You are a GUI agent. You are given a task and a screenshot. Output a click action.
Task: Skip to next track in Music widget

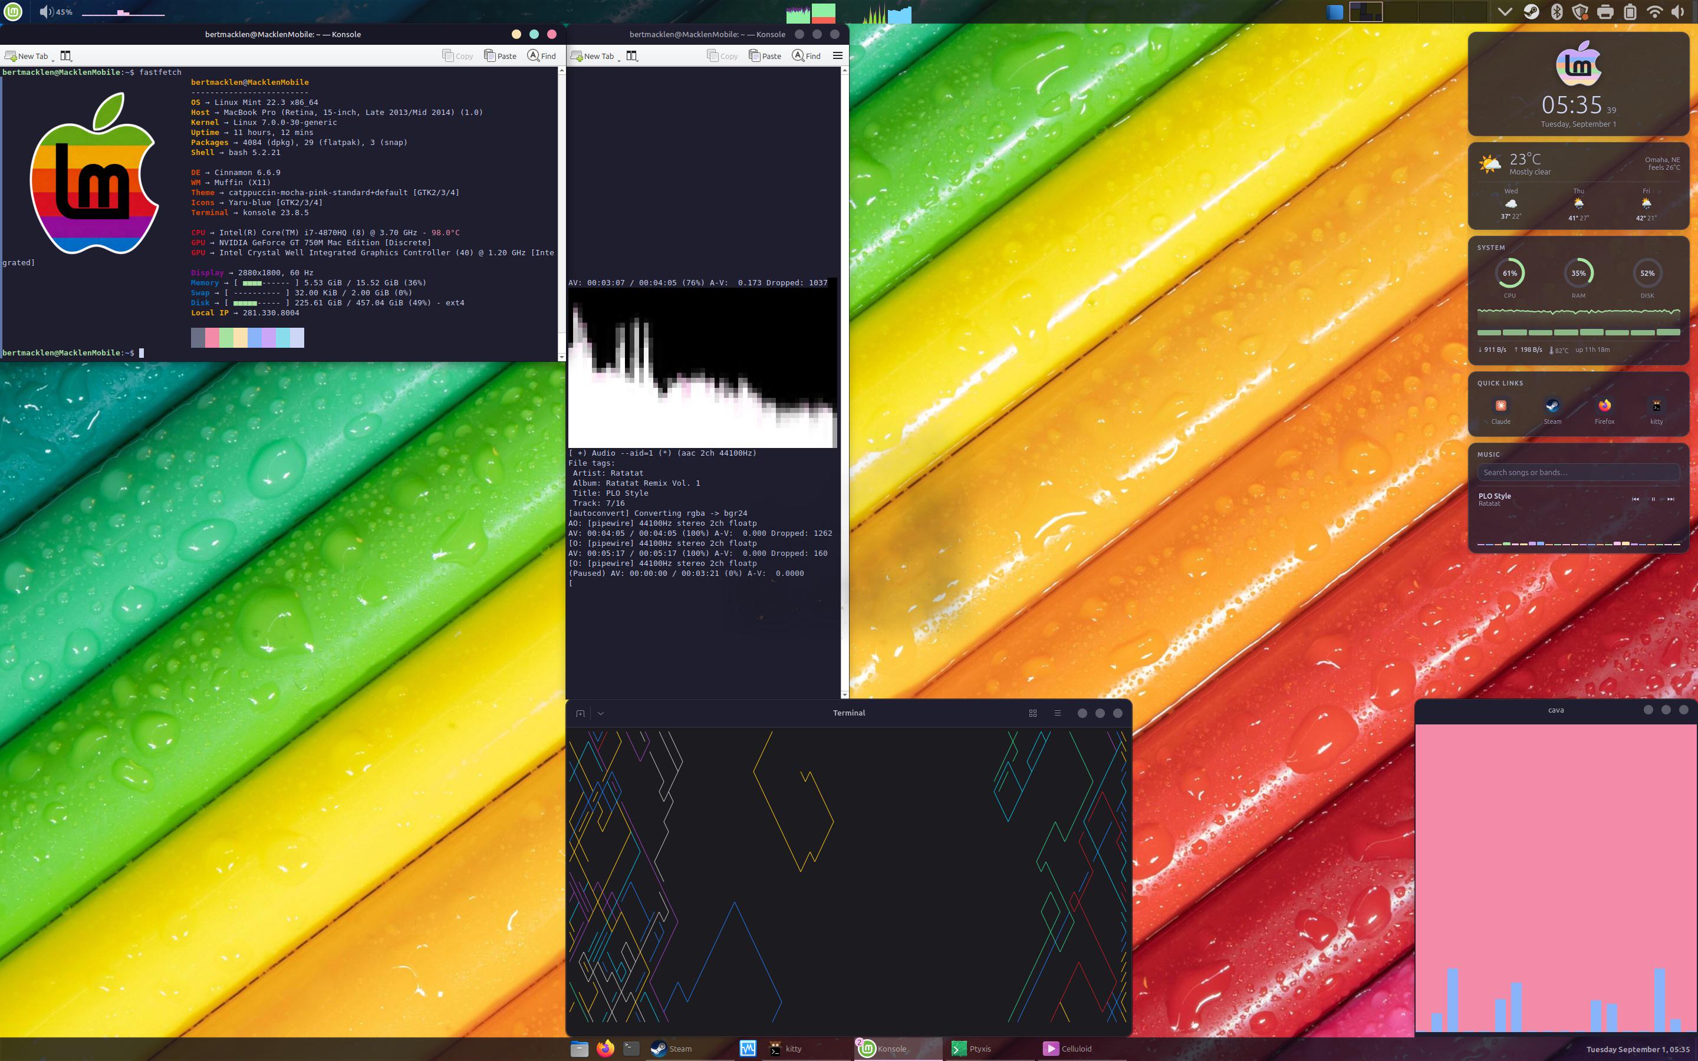coord(1671,499)
